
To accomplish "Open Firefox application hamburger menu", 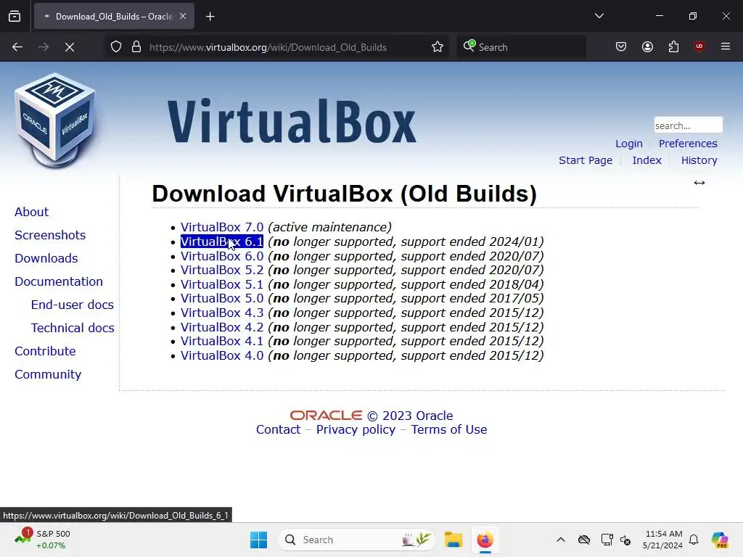I will tap(726, 46).
